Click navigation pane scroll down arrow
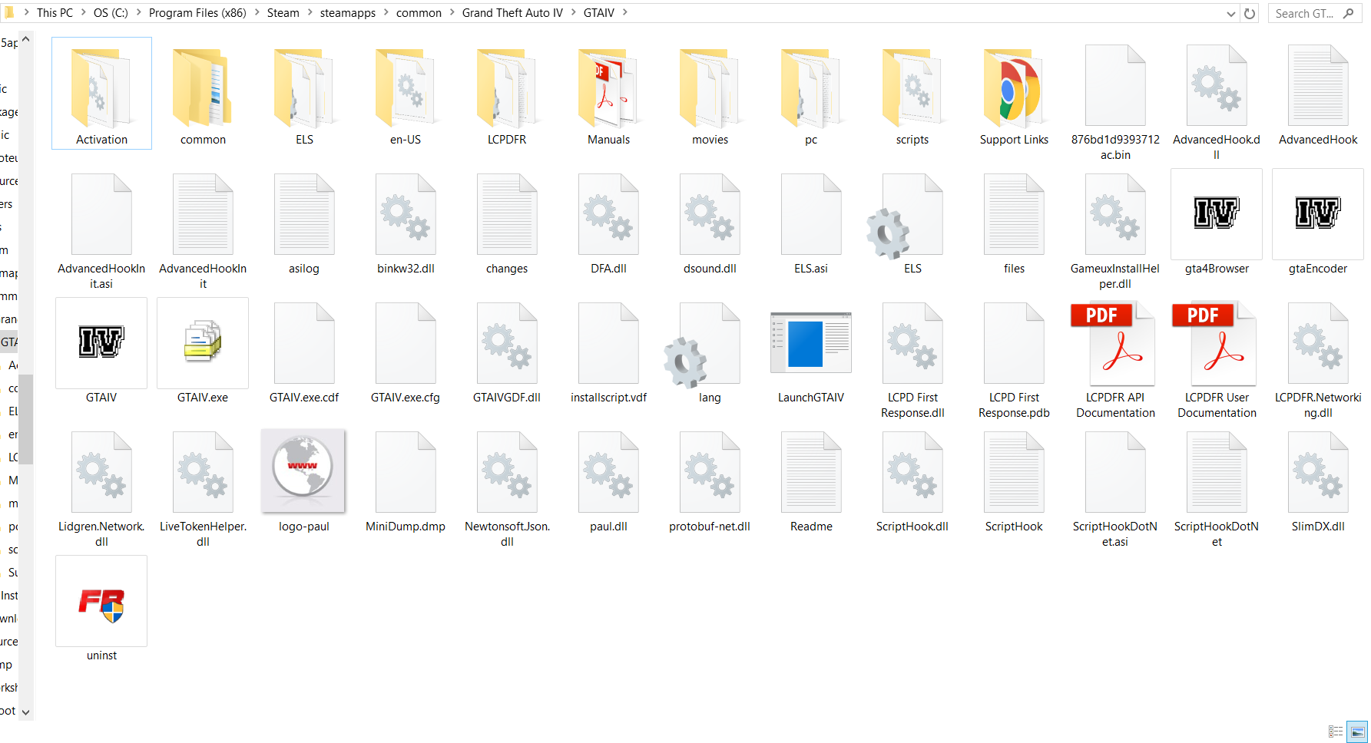This screenshot has width=1371, height=743. [x=26, y=712]
